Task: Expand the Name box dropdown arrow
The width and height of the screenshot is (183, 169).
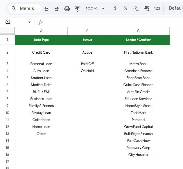Action: [29, 22]
